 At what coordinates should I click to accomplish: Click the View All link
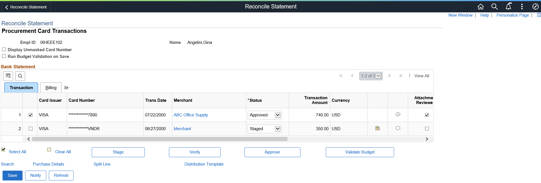tap(422, 76)
